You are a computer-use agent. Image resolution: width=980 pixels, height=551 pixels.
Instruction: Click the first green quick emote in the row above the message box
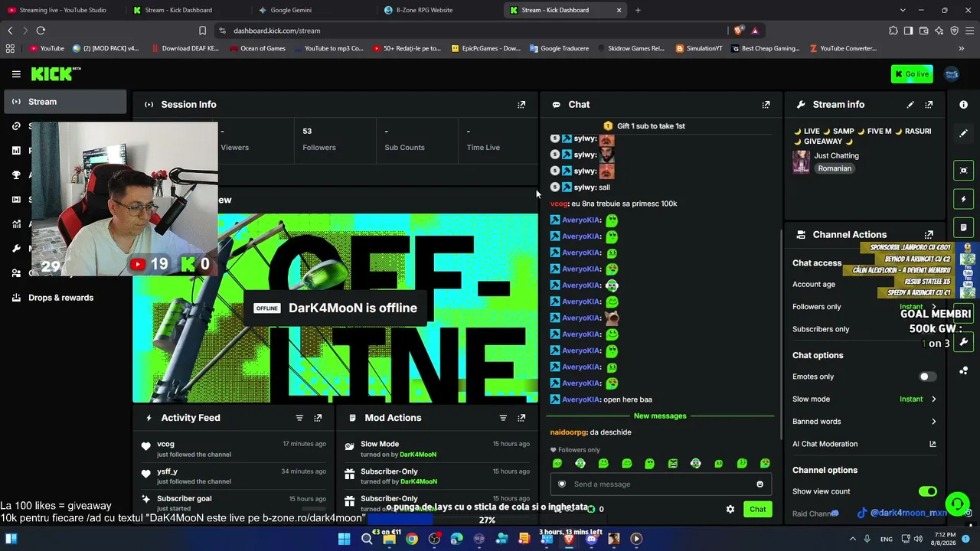557,464
